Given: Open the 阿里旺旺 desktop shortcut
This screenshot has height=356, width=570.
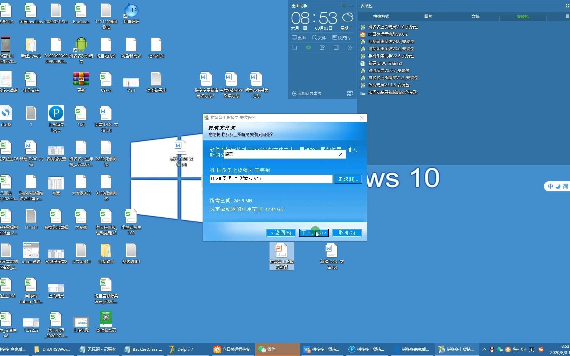Looking at the screenshot, I should [x=131, y=14].
